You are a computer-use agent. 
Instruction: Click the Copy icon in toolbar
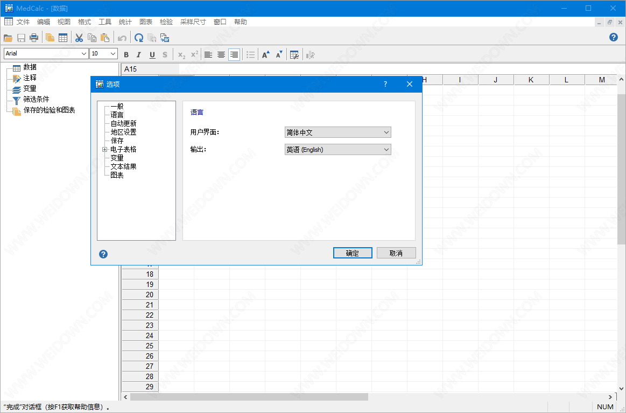click(92, 38)
